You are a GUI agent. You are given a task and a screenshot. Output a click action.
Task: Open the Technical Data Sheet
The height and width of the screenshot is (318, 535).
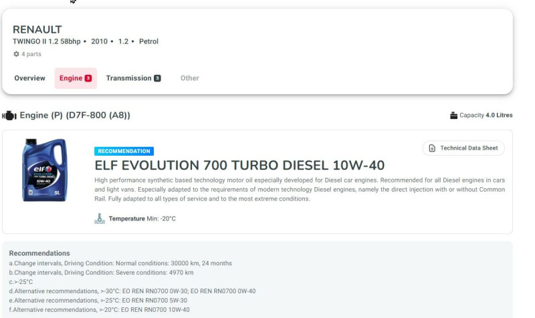[x=463, y=148]
